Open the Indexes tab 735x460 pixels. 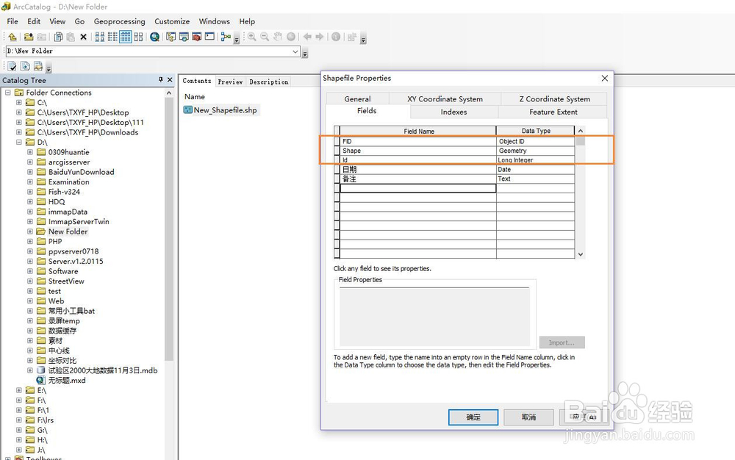point(453,112)
